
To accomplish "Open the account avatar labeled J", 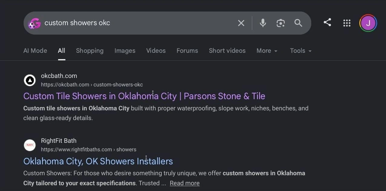I will (368, 23).
